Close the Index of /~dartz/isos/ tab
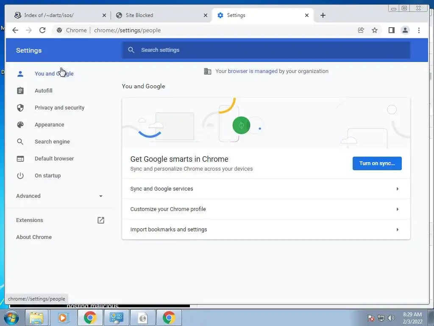 coord(104,15)
